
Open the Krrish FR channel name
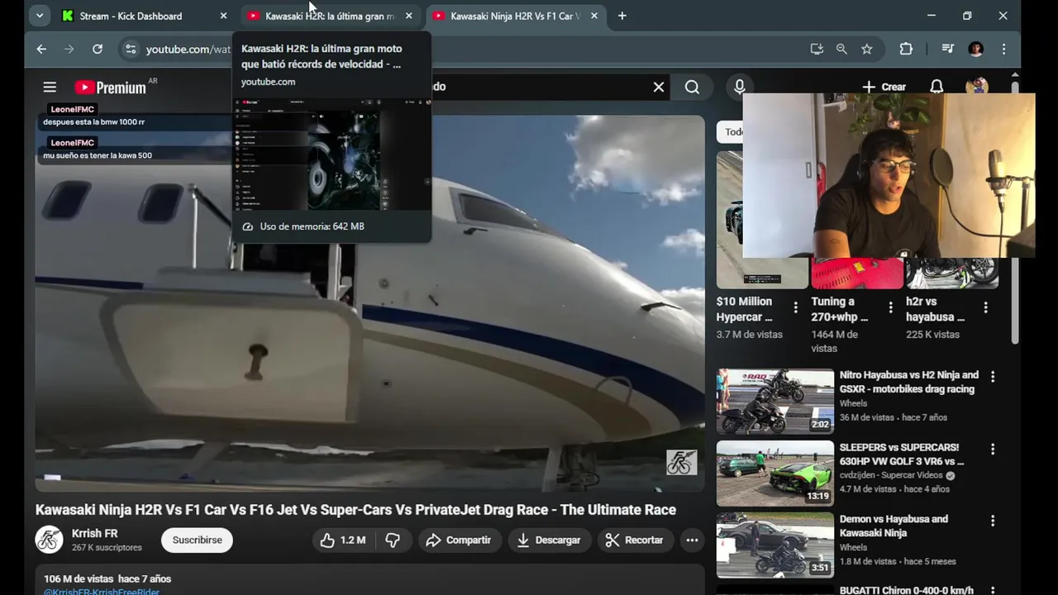coord(94,534)
